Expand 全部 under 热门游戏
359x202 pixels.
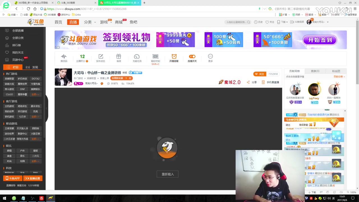35,95
